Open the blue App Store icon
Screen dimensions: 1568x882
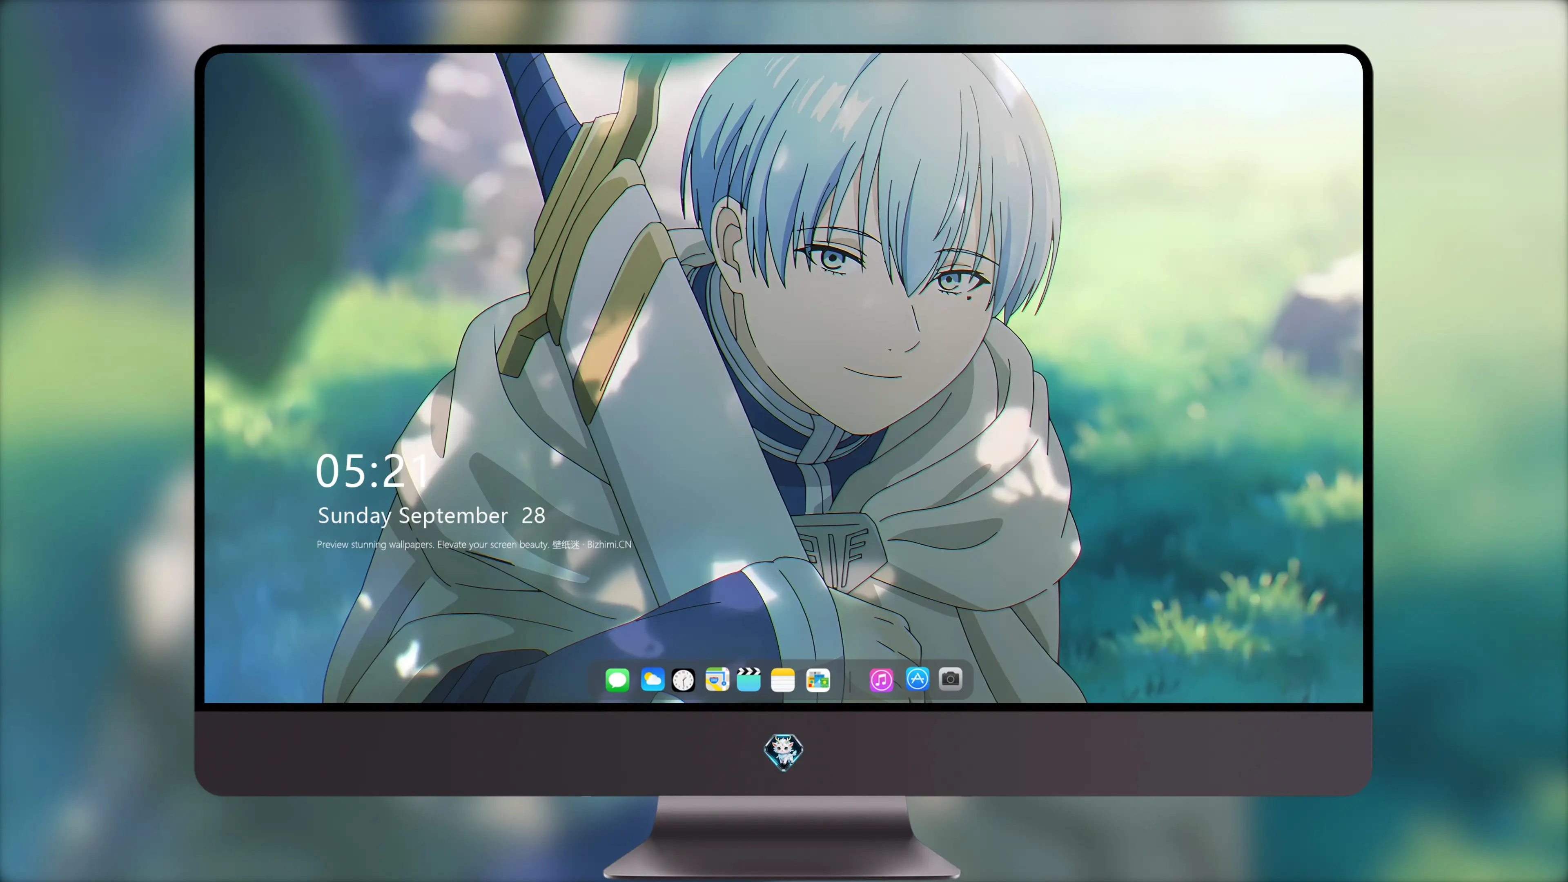[917, 679]
